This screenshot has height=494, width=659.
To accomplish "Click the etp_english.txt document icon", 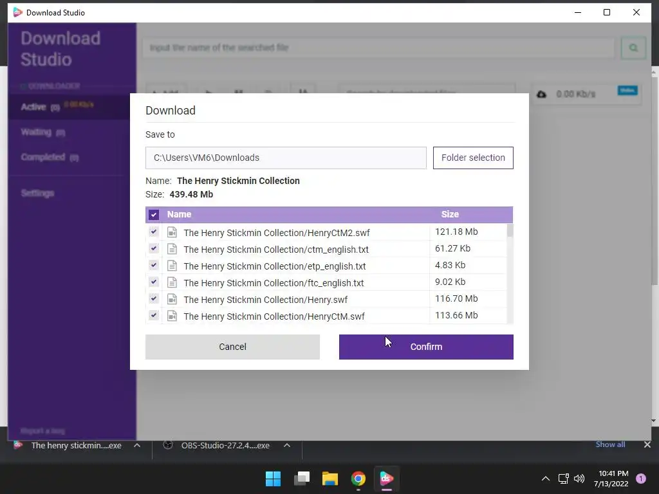I will pyautogui.click(x=172, y=266).
